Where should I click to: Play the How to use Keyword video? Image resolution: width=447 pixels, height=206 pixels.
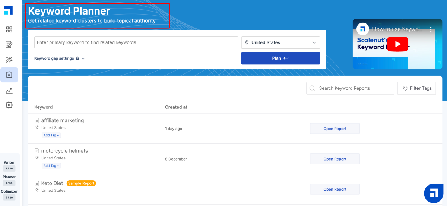click(397, 44)
